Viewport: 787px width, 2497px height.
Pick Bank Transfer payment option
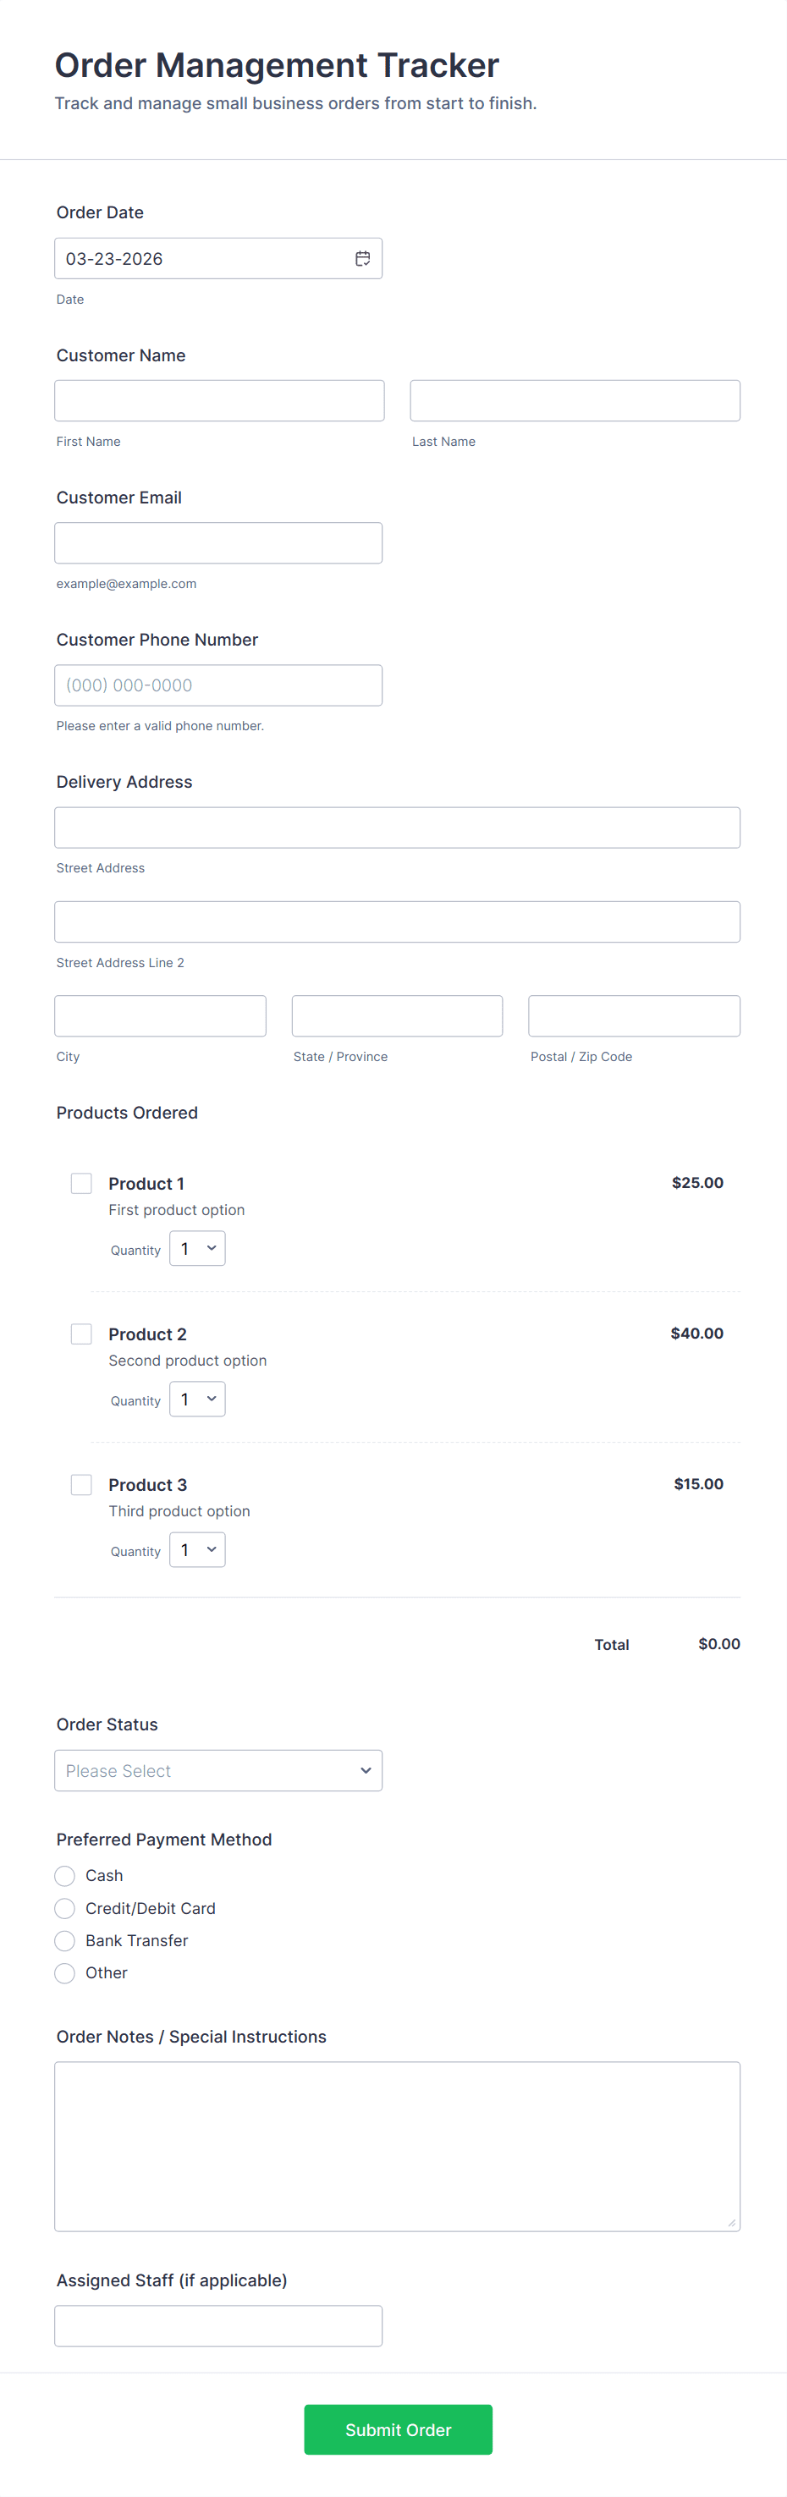65,1940
